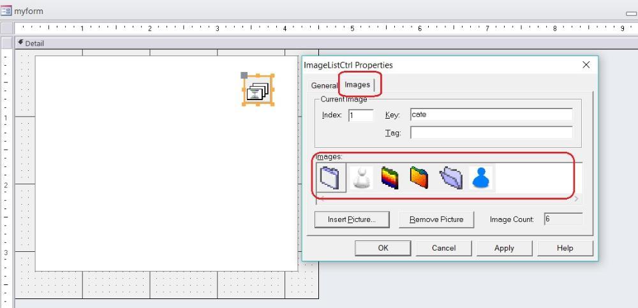Cancel the ImageListCtrl Properties dialog

coord(443,248)
